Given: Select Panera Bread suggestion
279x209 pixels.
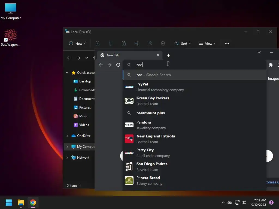Looking at the screenshot, I should (195, 180).
